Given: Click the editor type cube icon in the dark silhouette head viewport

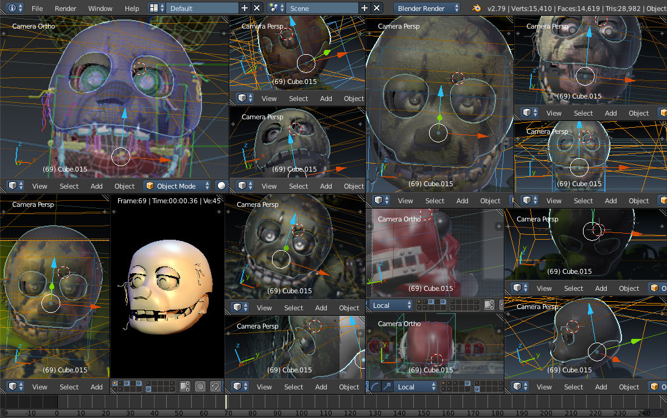Looking at the screenshot, I should coord(520,288).
